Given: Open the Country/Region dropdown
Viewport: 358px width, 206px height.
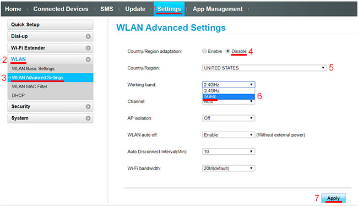Looking at the screenshot, I should [x=264, y=68].
